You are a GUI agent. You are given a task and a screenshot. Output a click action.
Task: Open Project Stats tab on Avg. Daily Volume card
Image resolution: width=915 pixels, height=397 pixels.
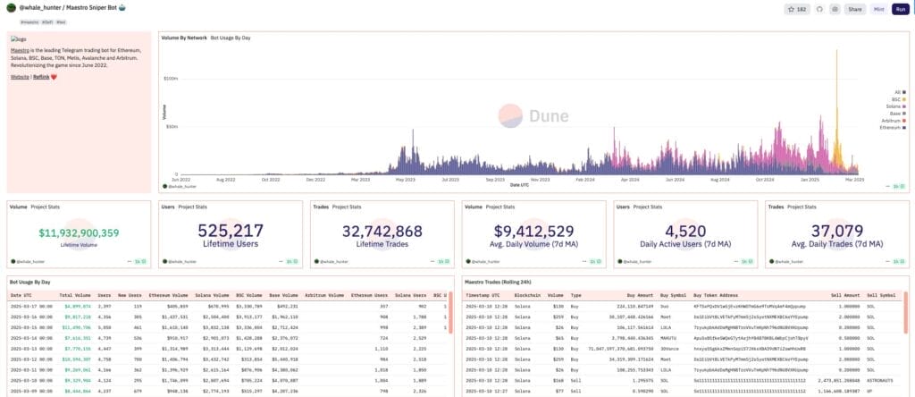click(500, 207)
